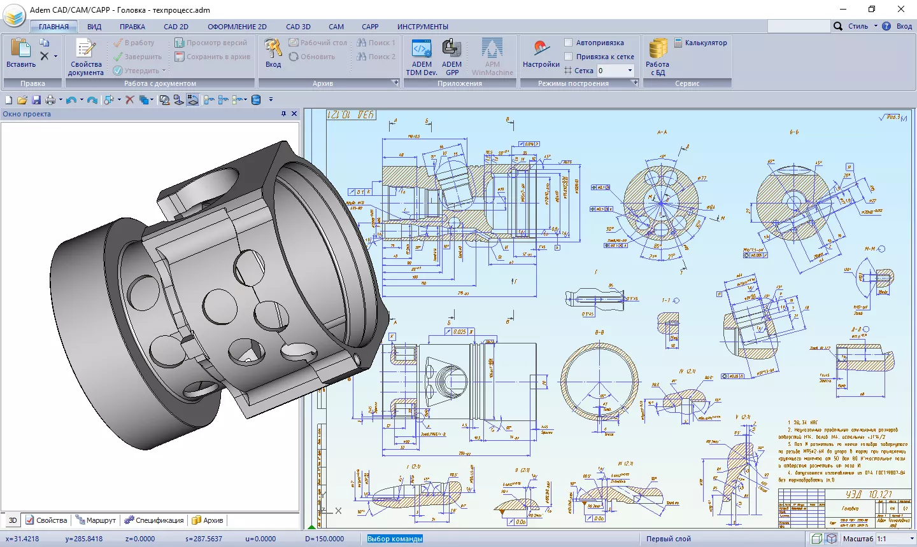Pin the Окно проекта panel
This screenshot has width=917, height=547.
click(x=283, y=114)
